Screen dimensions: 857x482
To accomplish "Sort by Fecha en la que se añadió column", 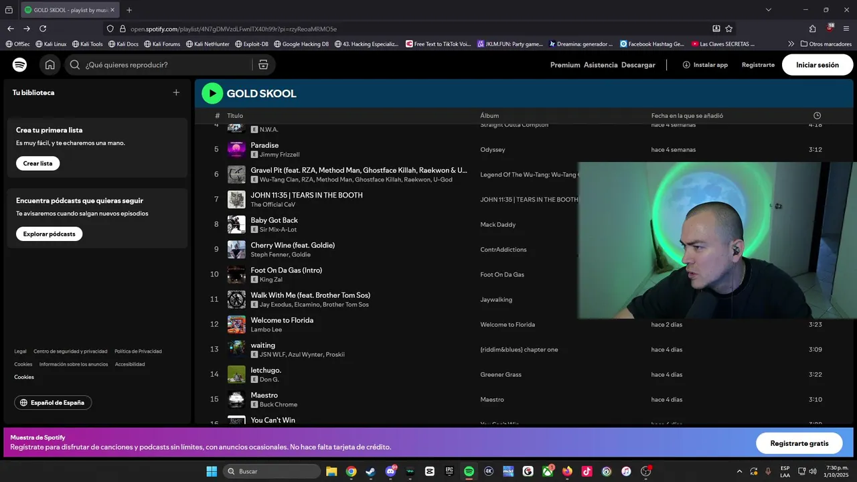I will click(687, 116).
